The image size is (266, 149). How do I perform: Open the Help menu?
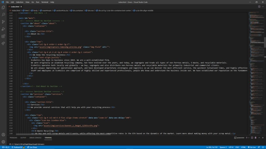coord(52,2)
